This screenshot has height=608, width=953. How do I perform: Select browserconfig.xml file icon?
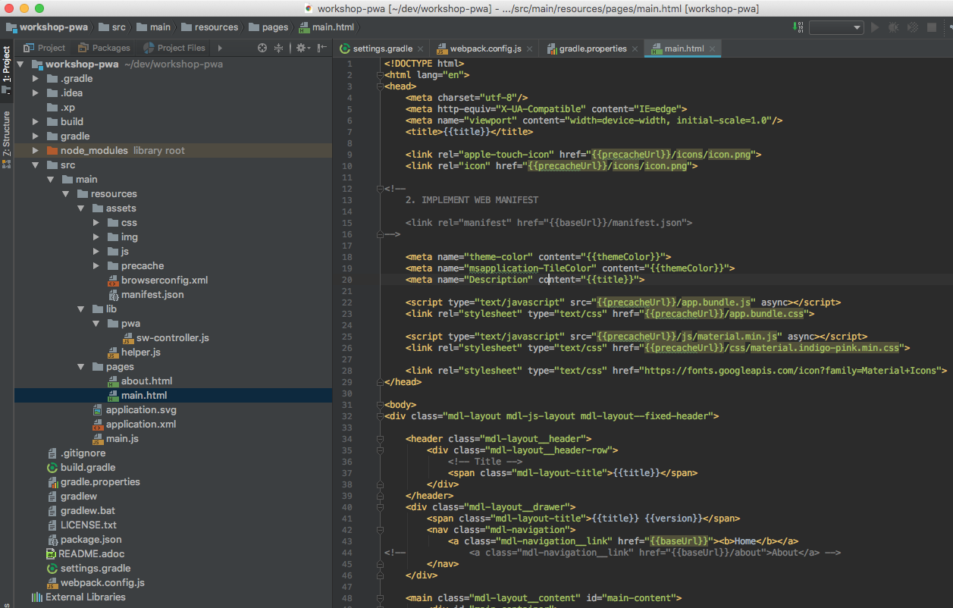coord(113,280)
